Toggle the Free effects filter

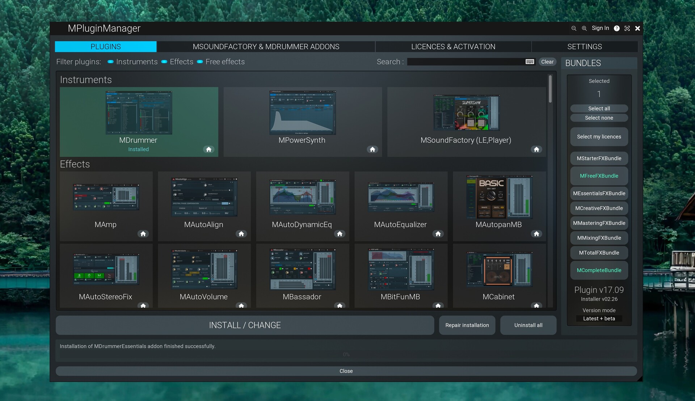pos(221,62)
